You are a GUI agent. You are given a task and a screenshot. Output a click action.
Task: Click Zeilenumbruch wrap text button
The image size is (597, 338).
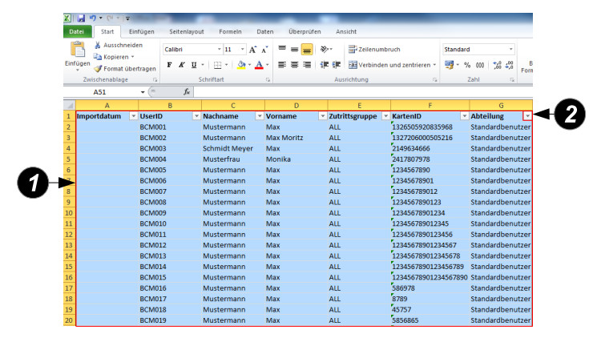pyautogui.click(x=374, y=49)
